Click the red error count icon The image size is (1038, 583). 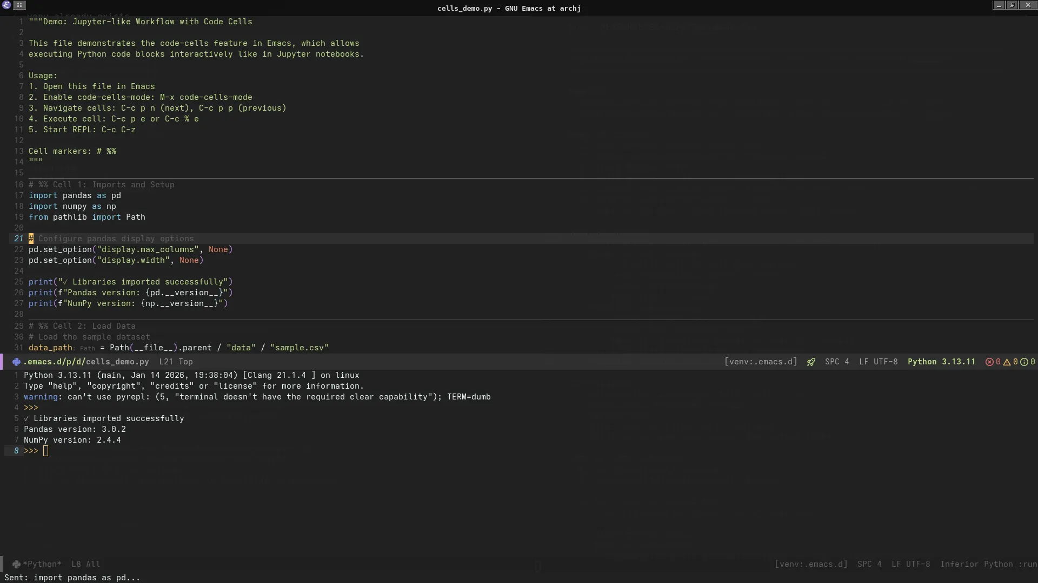(989, 362)
